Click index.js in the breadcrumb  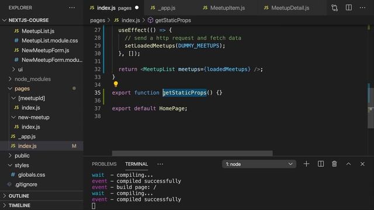[x=131, y=20]
